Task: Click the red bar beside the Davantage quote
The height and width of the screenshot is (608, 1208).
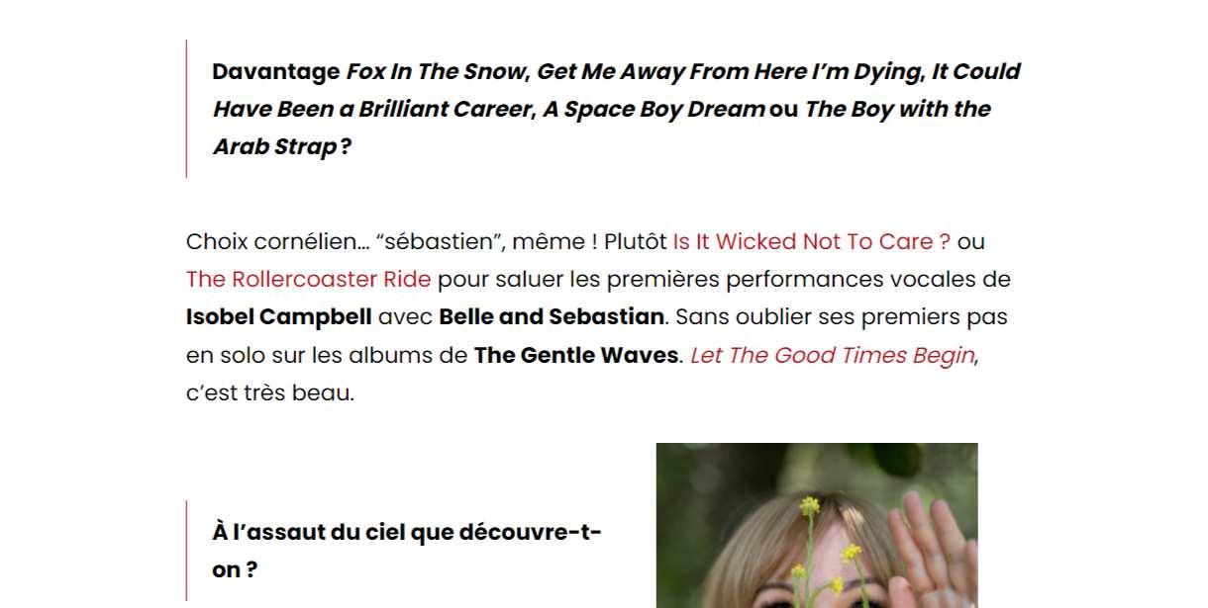Action: point(186,109)
